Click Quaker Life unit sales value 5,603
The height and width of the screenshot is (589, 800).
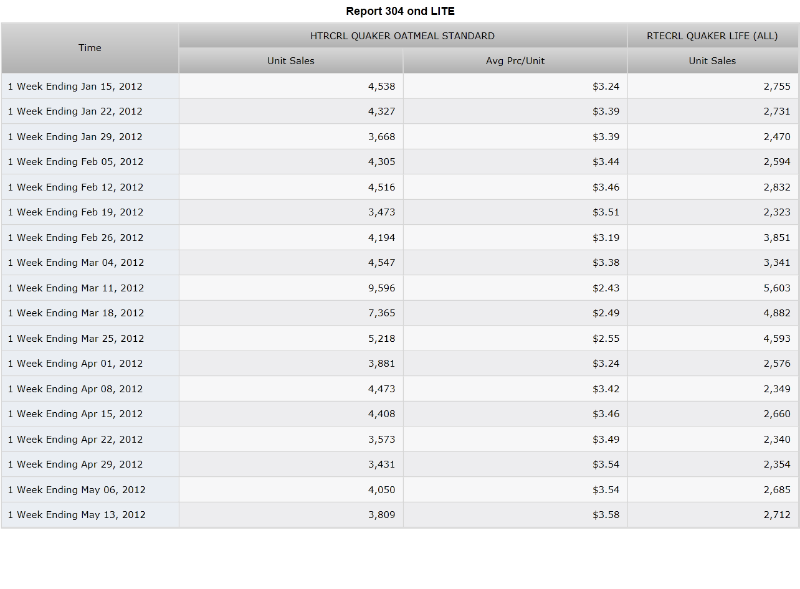[x=777, y=288]
